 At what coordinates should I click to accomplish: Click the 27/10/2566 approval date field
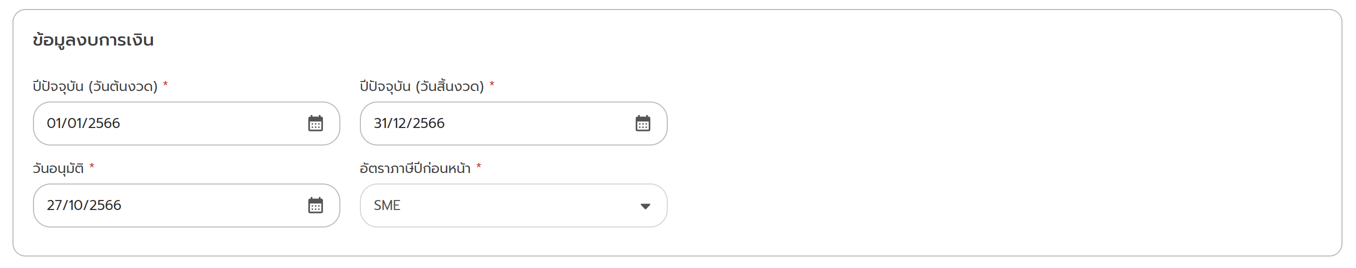(158, 205)
